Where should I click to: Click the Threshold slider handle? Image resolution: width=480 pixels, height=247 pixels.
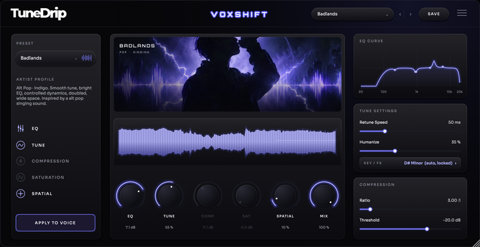(427, 229)
